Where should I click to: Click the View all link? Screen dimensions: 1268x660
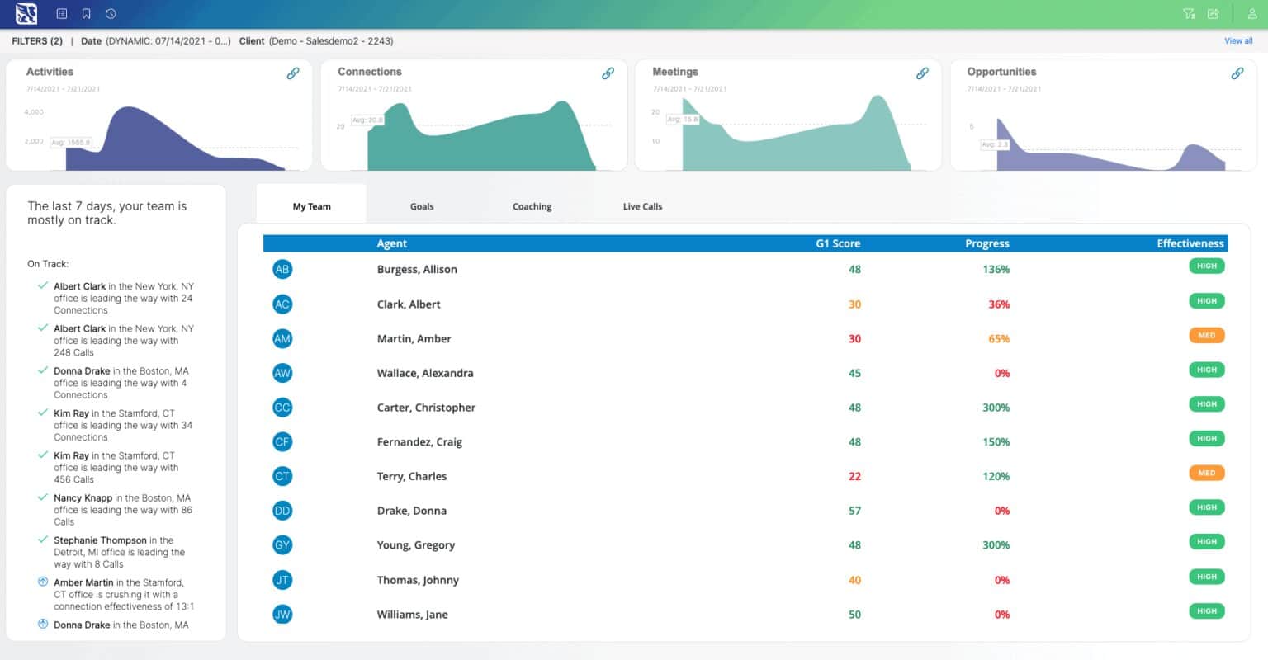(x=1238, y=40)
